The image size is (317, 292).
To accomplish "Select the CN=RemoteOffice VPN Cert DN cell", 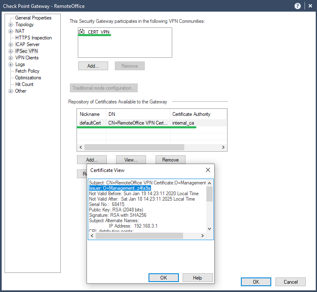I will [x=138, y=123].
